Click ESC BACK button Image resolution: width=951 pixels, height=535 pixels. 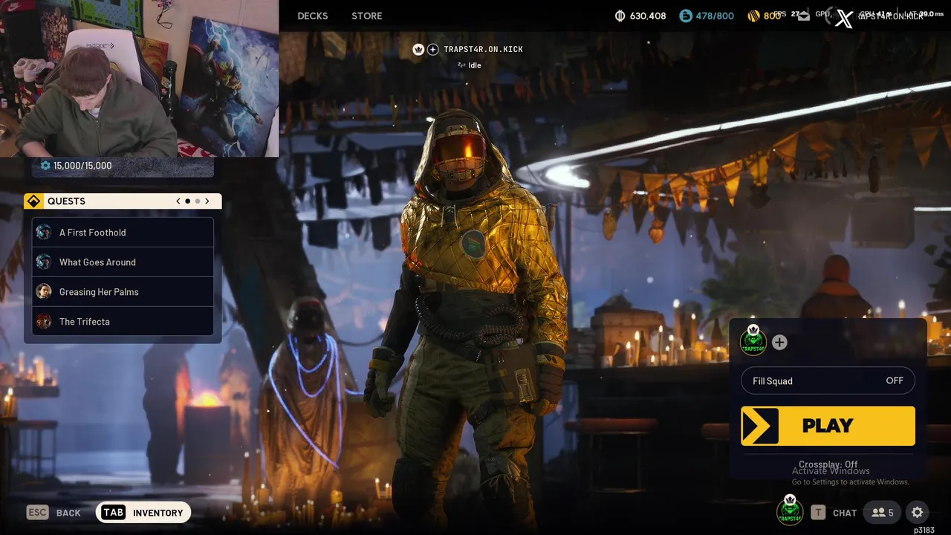53,513
